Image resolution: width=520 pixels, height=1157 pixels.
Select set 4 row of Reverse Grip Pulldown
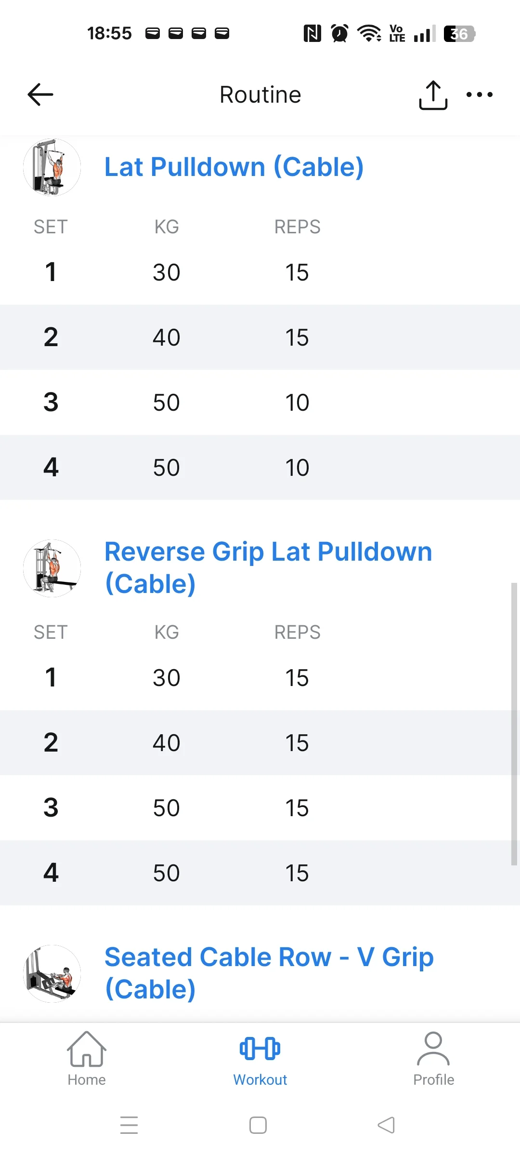tap(260, 873)
